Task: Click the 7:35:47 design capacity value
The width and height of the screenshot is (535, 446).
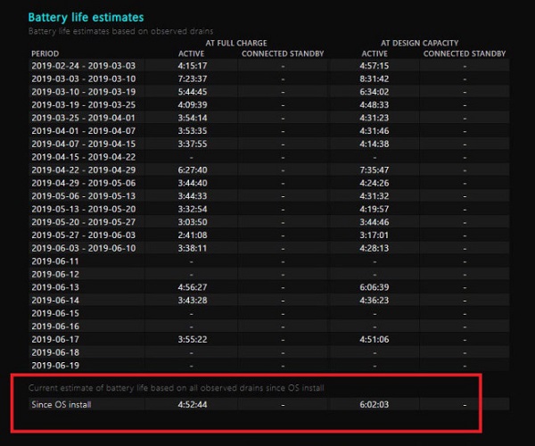Action: click(374, 169)
